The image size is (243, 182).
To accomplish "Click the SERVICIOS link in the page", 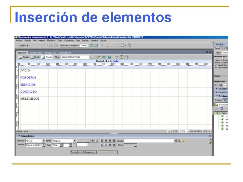I will pyautogui.click(x=28, y=85).
